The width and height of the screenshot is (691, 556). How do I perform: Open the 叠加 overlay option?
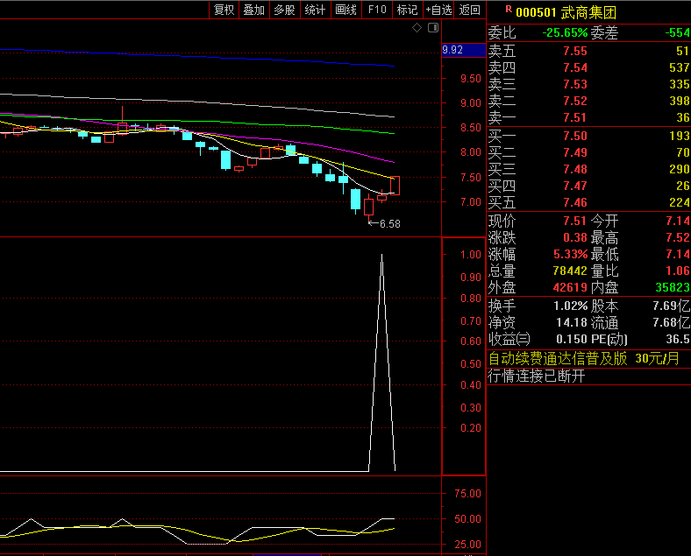[254, 10]
